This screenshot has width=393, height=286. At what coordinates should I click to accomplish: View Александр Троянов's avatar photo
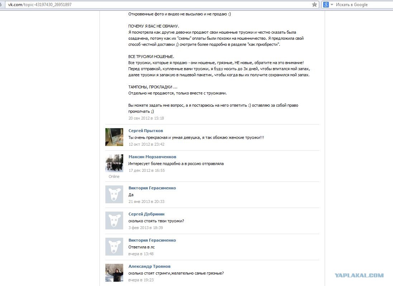tap(114, 273)
